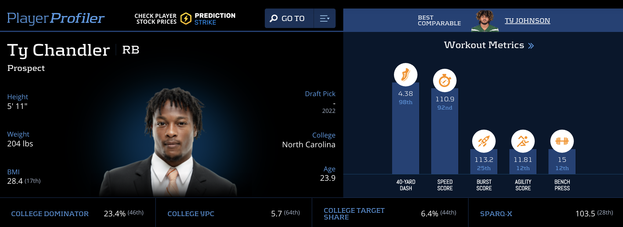
Task: Click the Speed Score stopwatch icon
Action: [445, 81]
